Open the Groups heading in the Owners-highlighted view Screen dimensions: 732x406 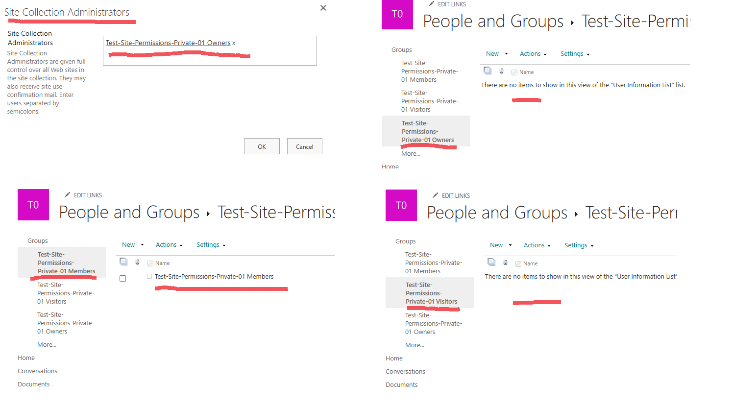(401, 49)
